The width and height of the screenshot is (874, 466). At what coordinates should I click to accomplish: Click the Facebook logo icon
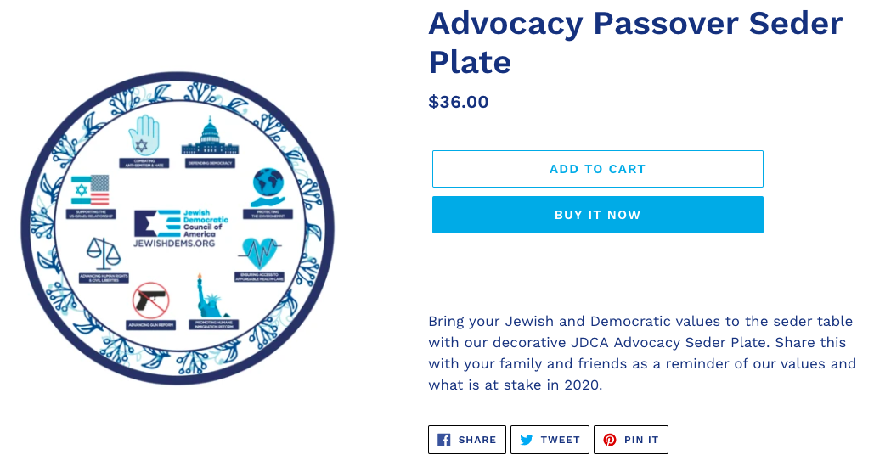pos(443,440)
